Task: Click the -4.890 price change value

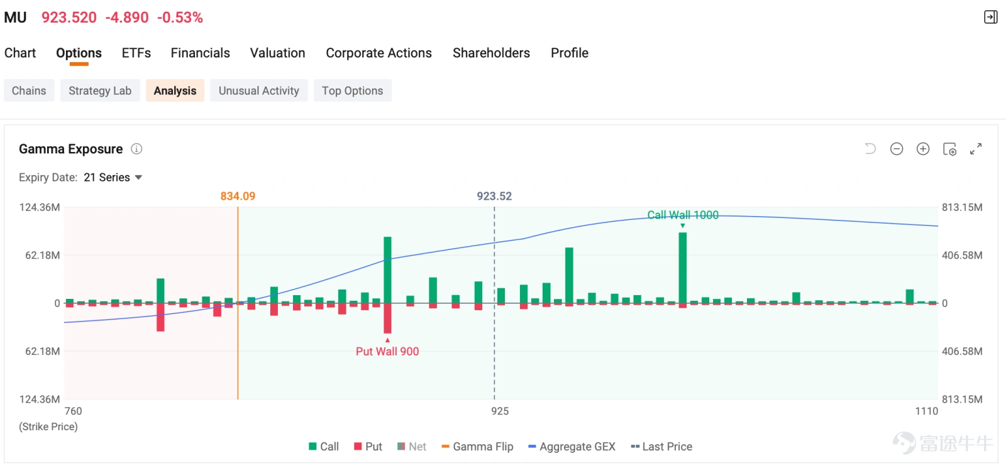Action: [x=127, y=18]
